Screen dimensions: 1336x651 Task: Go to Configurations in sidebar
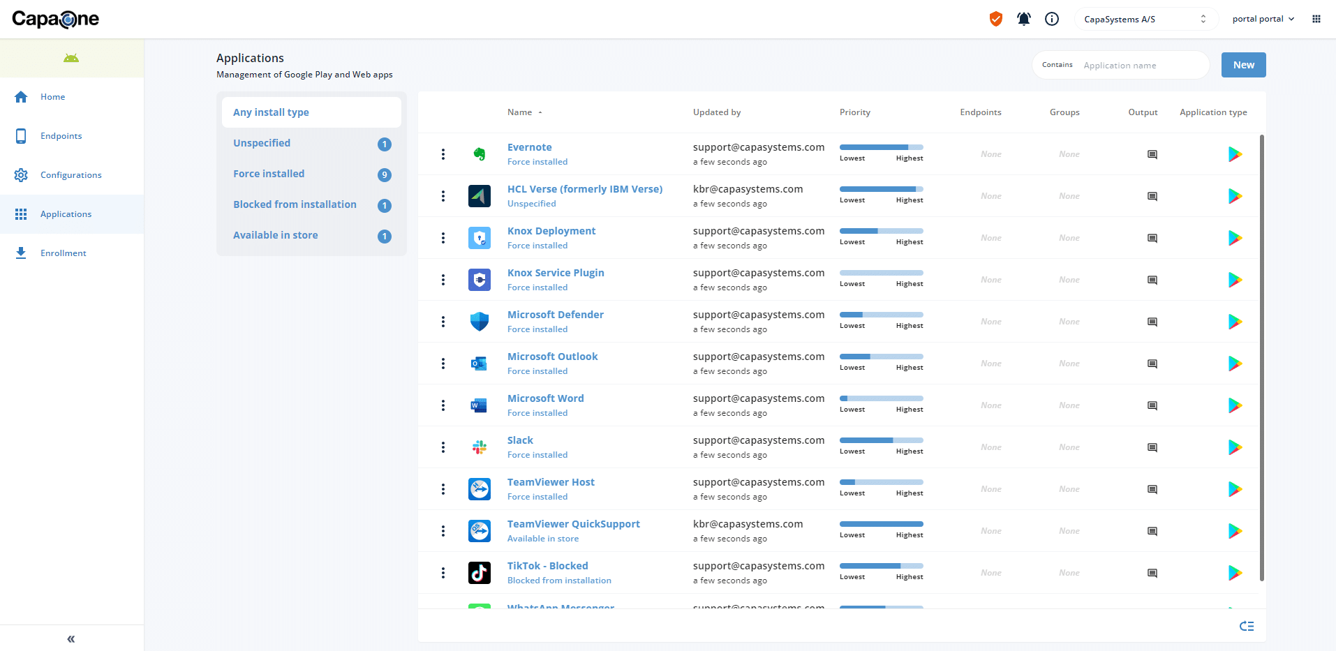coord(72,175)
